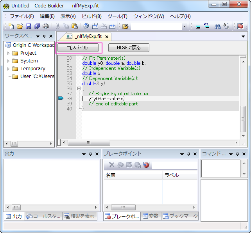Click the undo-arrow lines toolbar icon

tap(206, 26)
